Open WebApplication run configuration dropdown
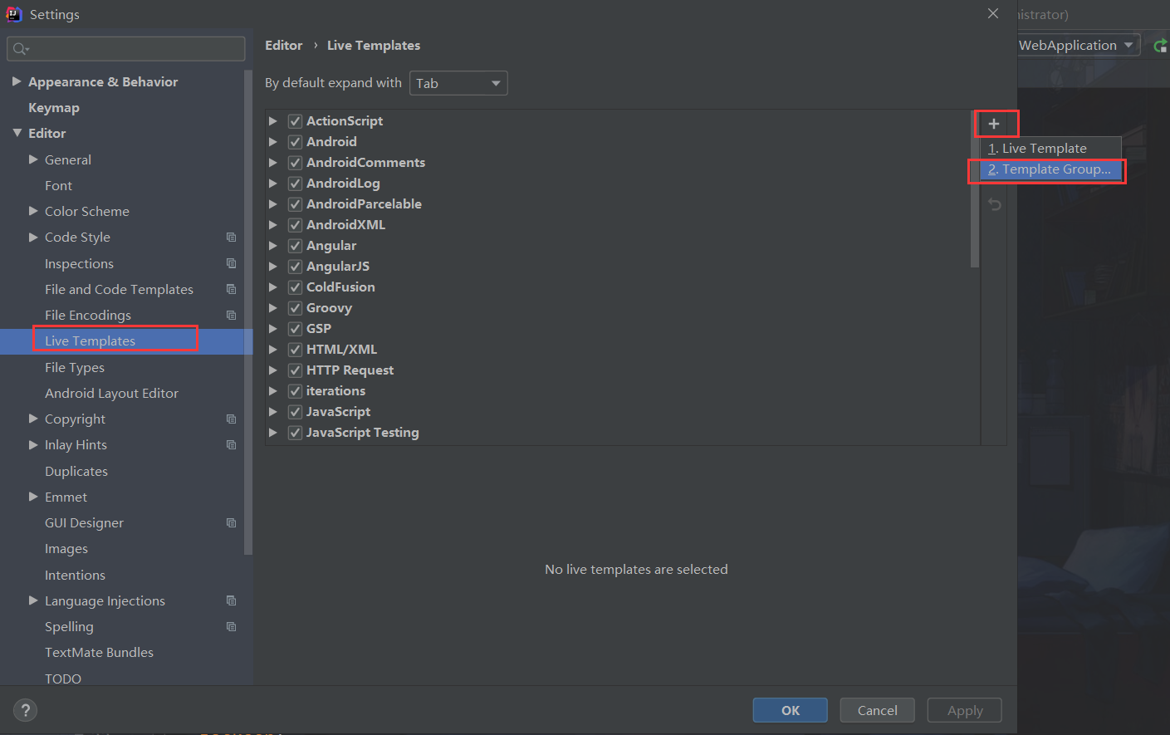1170x735 pixels. point(1079,45)
